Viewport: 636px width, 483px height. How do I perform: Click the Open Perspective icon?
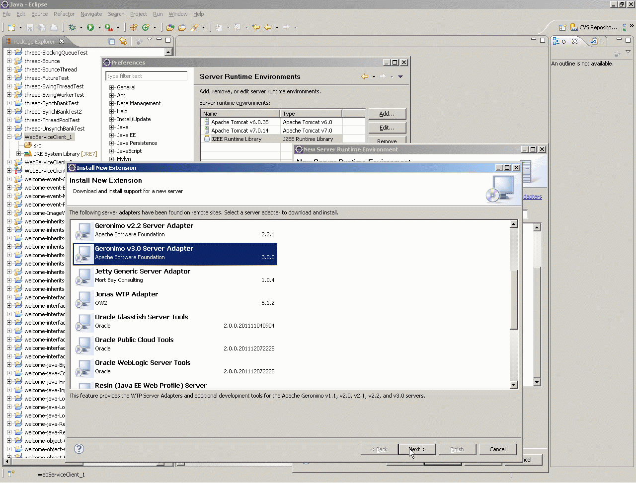[562, 27]
